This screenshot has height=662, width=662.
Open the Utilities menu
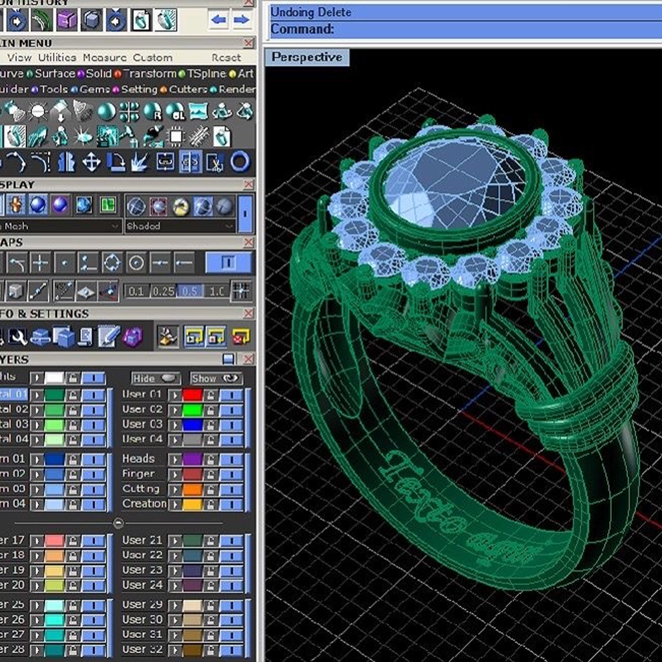(58, 58)
